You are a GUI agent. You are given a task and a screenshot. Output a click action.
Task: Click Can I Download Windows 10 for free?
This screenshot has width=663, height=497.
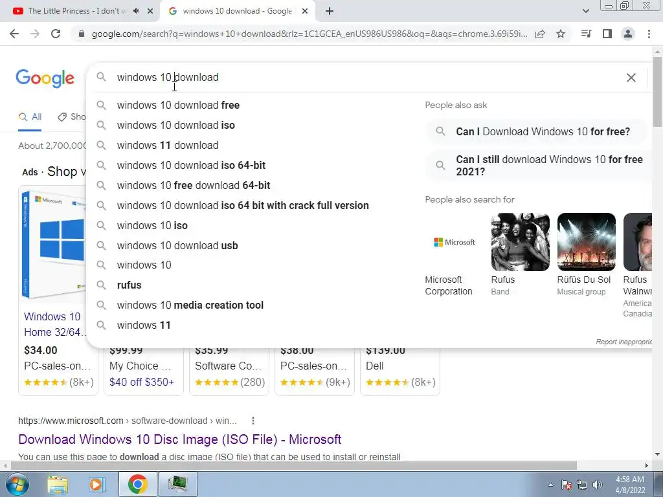pos(537,131)
